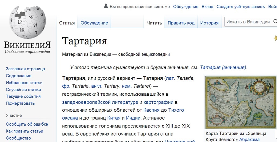Click the Участие sidebar section heading
This screenshot has width=277, height=142.
click(x=14, y=116)
